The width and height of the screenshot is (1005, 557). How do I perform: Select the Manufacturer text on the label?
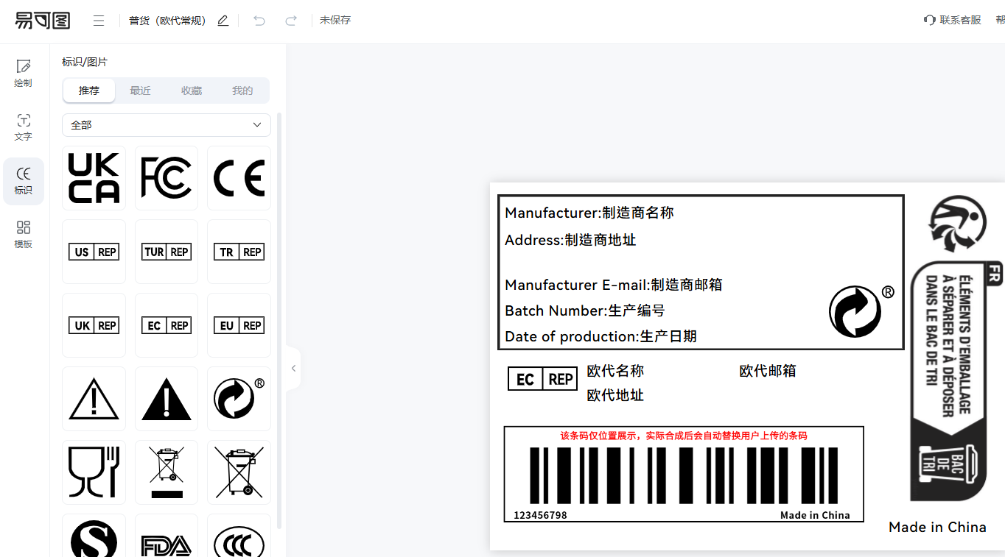(x=589, y=213)
